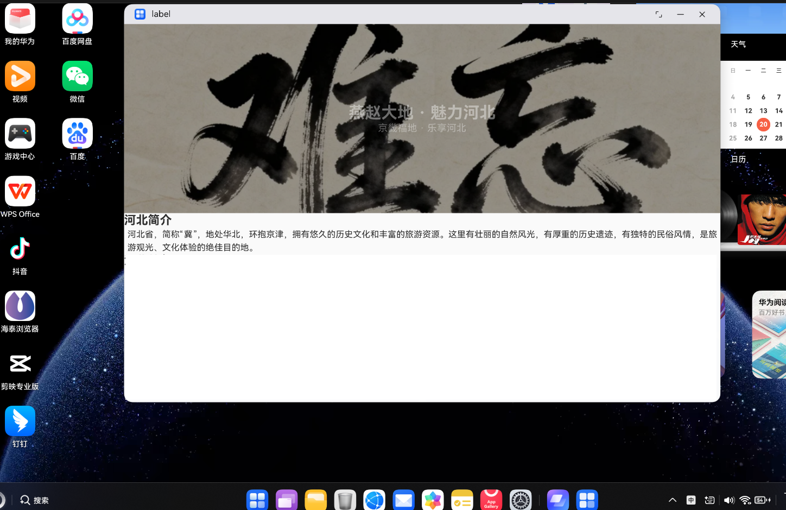Click the 京畿福地·乐享河北 subtitle
The image size is (786, 510).
click(x=422, y=128)
